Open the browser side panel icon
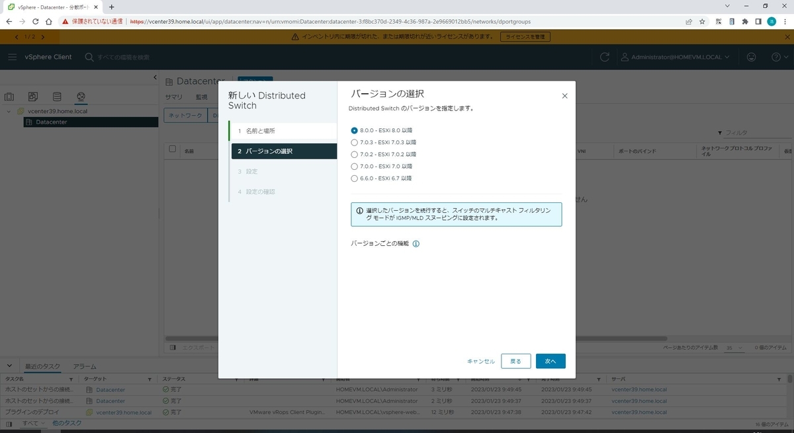794x433 pixels. click(758, 21)
